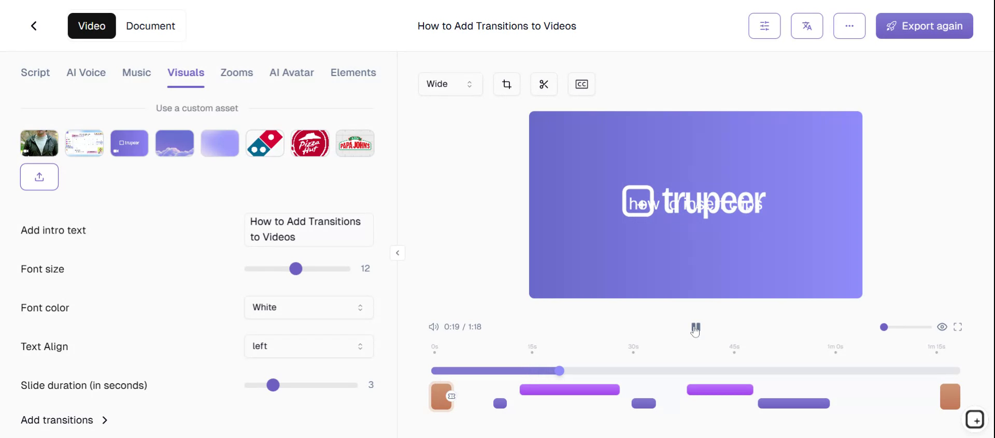This screenshot has width=995, height=438.
Task: Click the crop tool icon
Action: pyautogui.click(x=507, y=84)
